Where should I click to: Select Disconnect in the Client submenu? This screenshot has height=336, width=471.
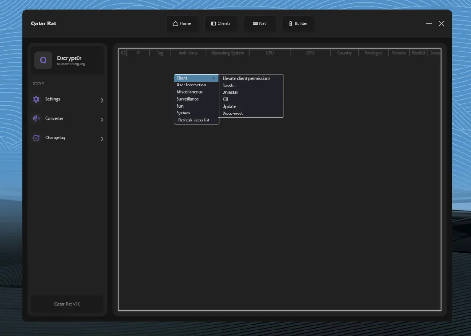(x=232, y=114)
